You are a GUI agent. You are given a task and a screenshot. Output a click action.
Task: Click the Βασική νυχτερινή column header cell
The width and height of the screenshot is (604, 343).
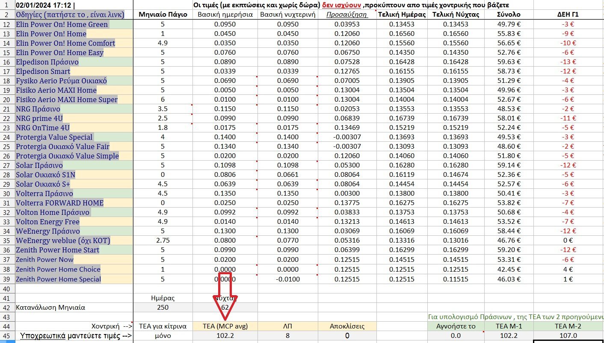(x=287, y=15)
